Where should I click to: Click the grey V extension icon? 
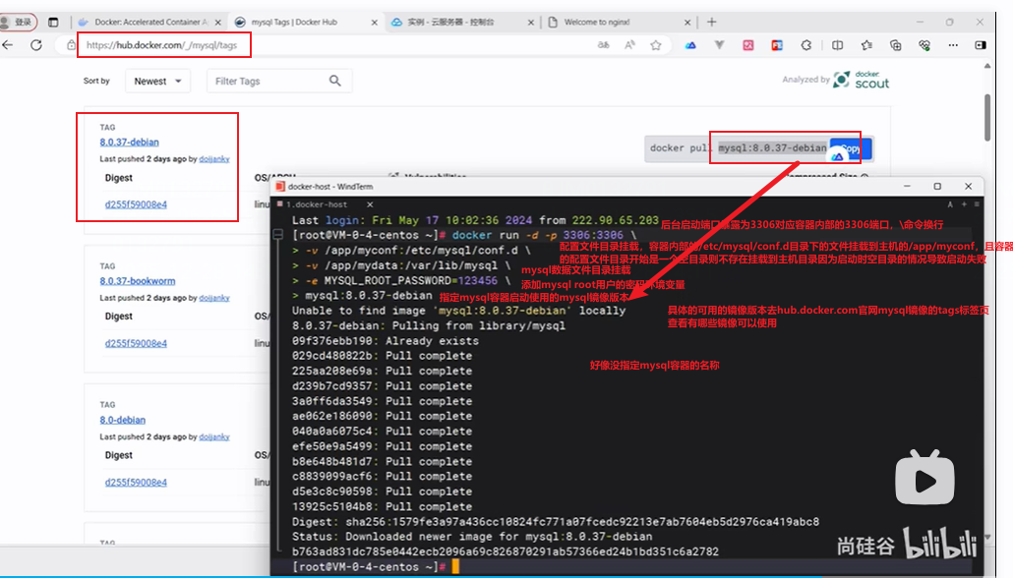719,45
